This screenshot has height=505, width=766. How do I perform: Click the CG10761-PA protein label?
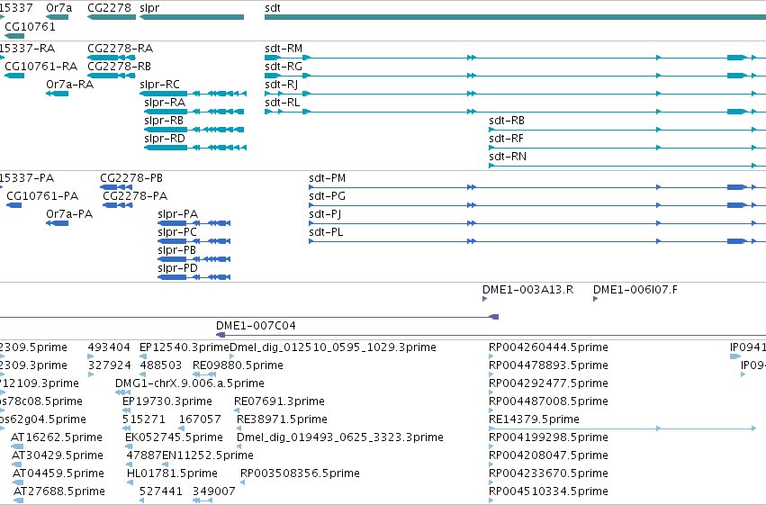point(42,196)
